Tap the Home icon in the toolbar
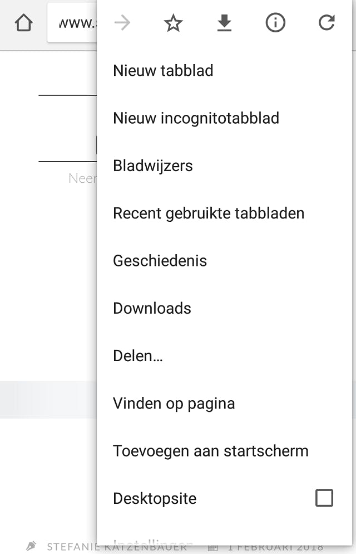Viewport: 356px width, 554px height. coord(23,23)
